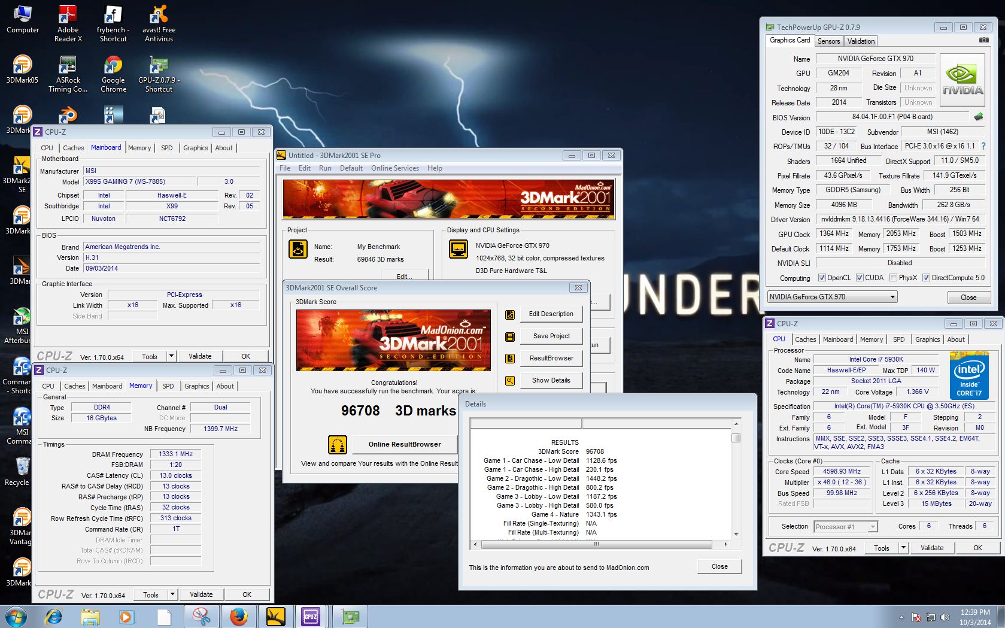Click the Save Project button
This screenshot has width=1005, height=628.
click(x=551, y=336)
